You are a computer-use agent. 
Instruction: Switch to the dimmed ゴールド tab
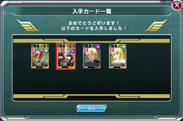click(x=35, y=19)
